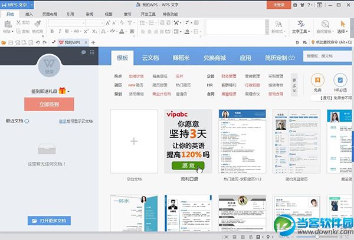The image size is (354, 240).
Task: Add a new document tab with plus
Action: click(93, 42)
